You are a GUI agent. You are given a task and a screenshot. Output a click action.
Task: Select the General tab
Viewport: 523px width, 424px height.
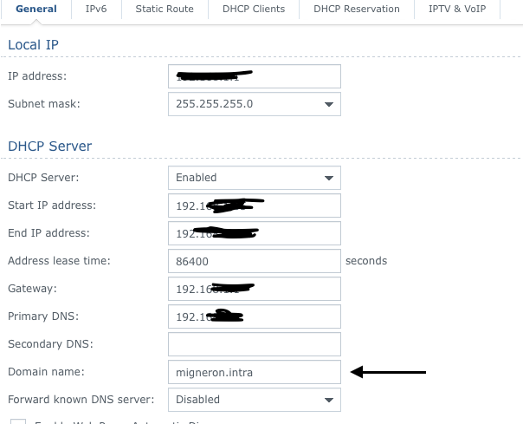click(x=36, y=10)
